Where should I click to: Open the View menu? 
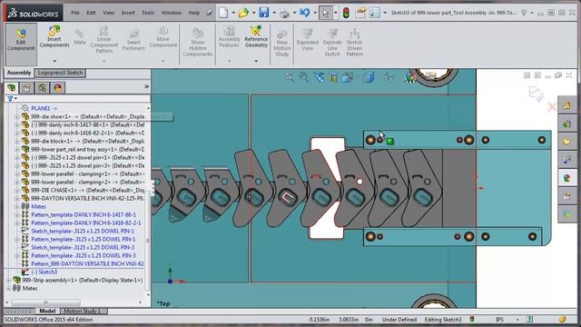tap(109, 13)
